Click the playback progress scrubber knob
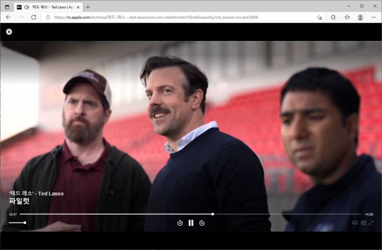This screenshot has width=382, height=250. pos(213,214)
